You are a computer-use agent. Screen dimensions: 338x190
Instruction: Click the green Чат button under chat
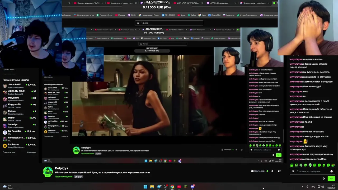click(x=331, y=179)
